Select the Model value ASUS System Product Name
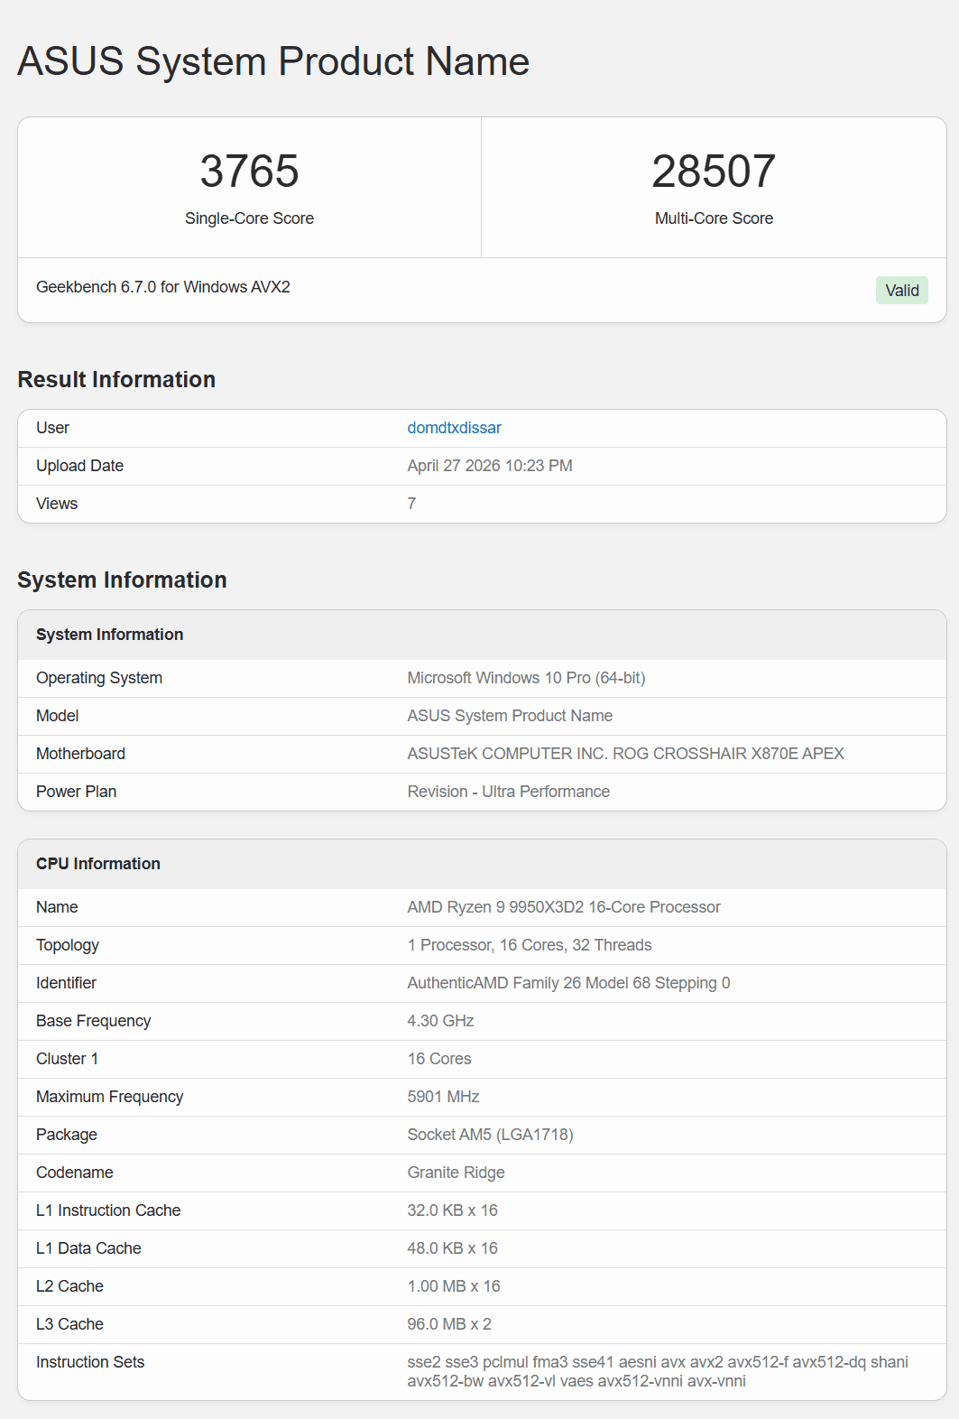 point(510,716)
